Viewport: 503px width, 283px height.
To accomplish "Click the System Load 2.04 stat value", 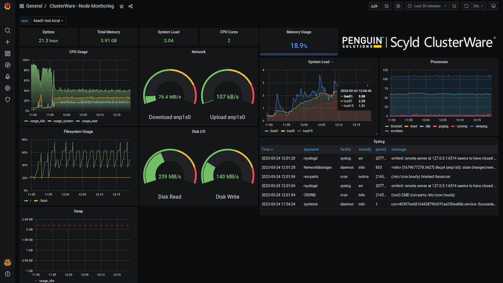I will click(x=169, y=41).
